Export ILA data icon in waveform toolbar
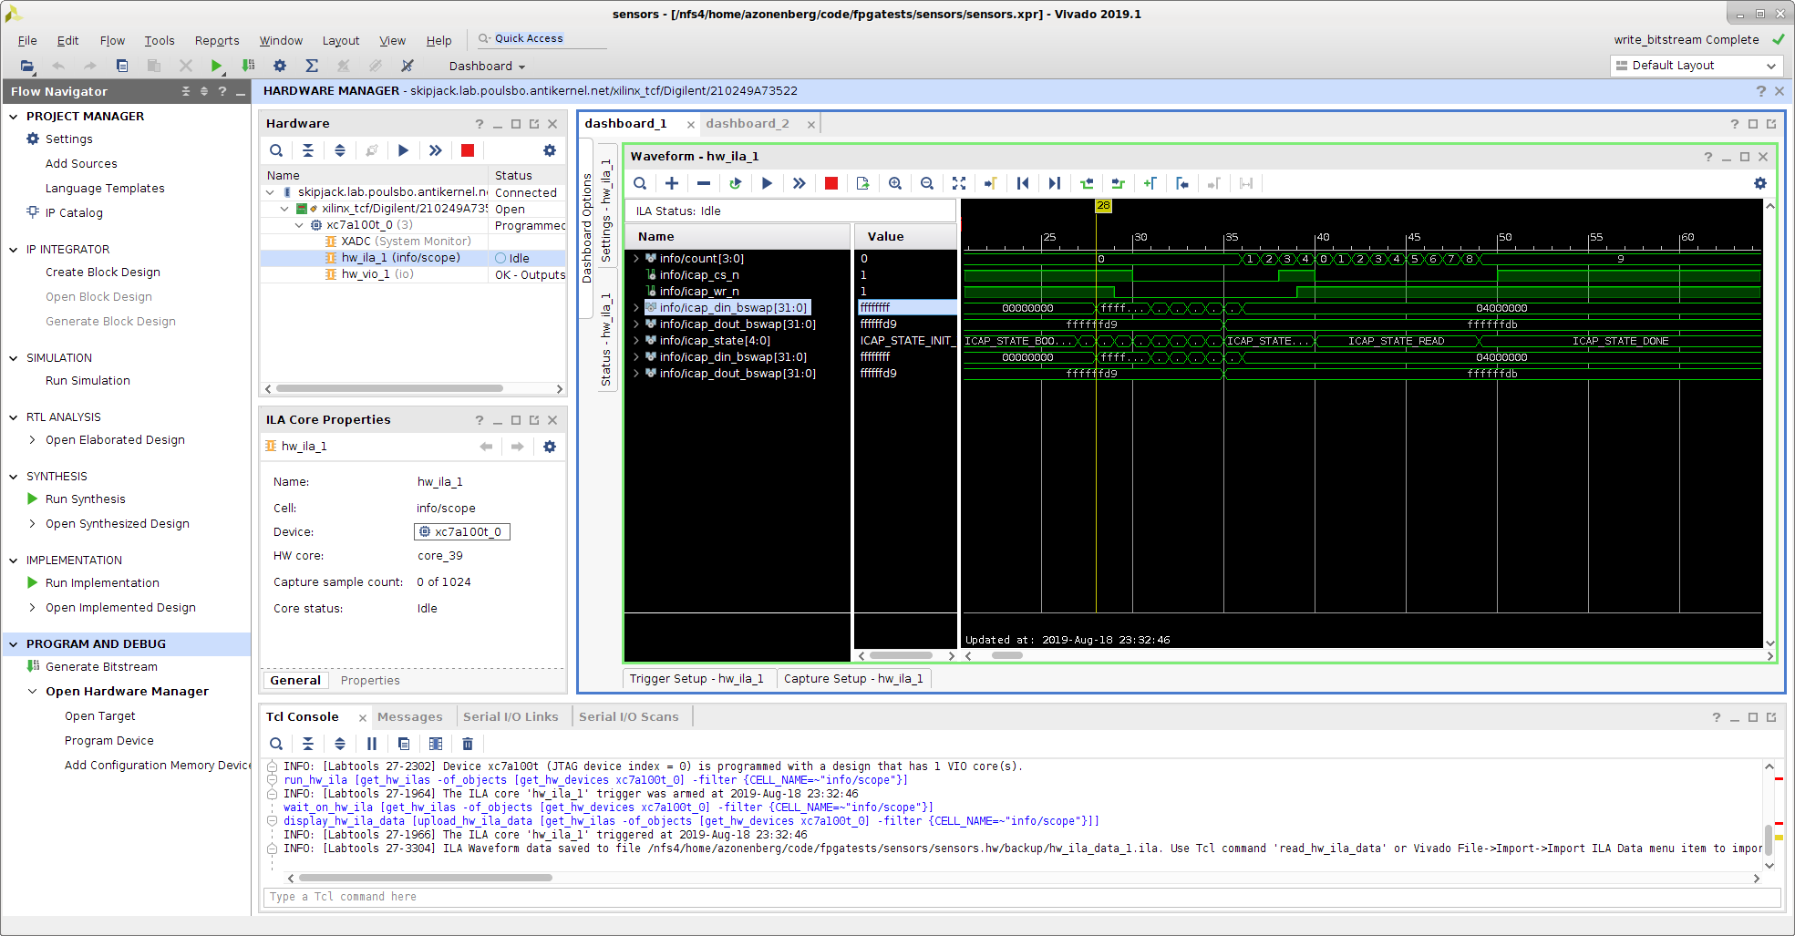 point(863,183)
